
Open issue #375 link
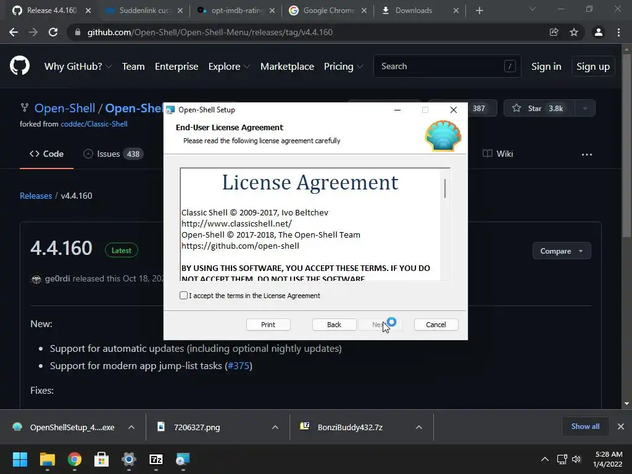point(239,366)
